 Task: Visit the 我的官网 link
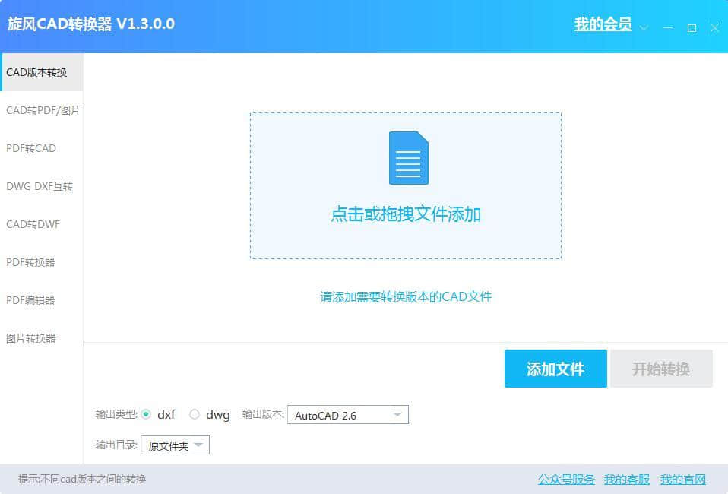tap(682, 479)
